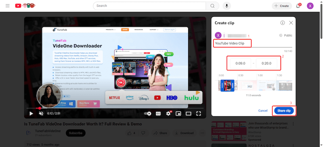323x147 pixels.
Task: Click the clip end time 0:20.0
Action: [266, 63]
